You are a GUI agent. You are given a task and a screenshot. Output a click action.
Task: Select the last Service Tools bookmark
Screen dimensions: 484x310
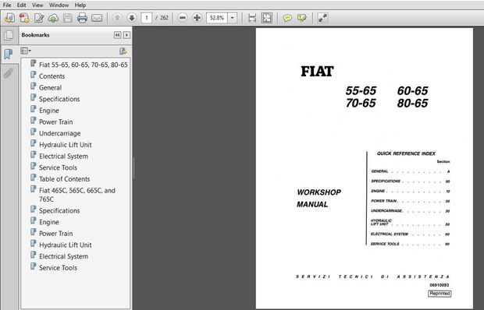(x=58, y=268)
